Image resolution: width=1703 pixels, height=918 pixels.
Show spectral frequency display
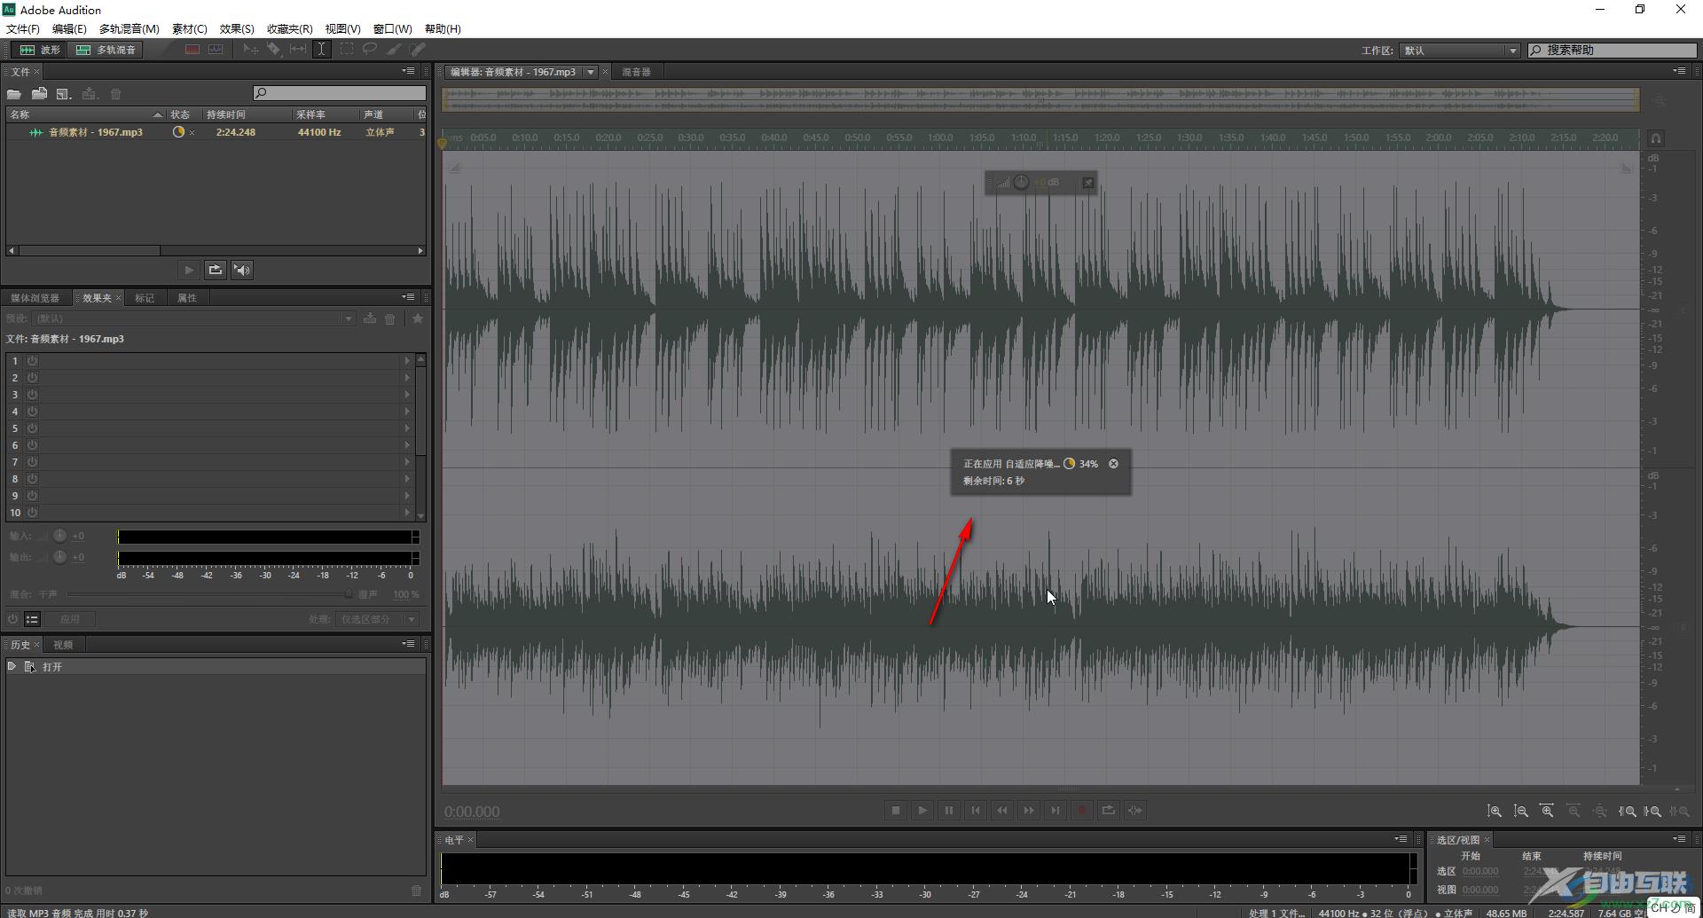tap(192, 50)
